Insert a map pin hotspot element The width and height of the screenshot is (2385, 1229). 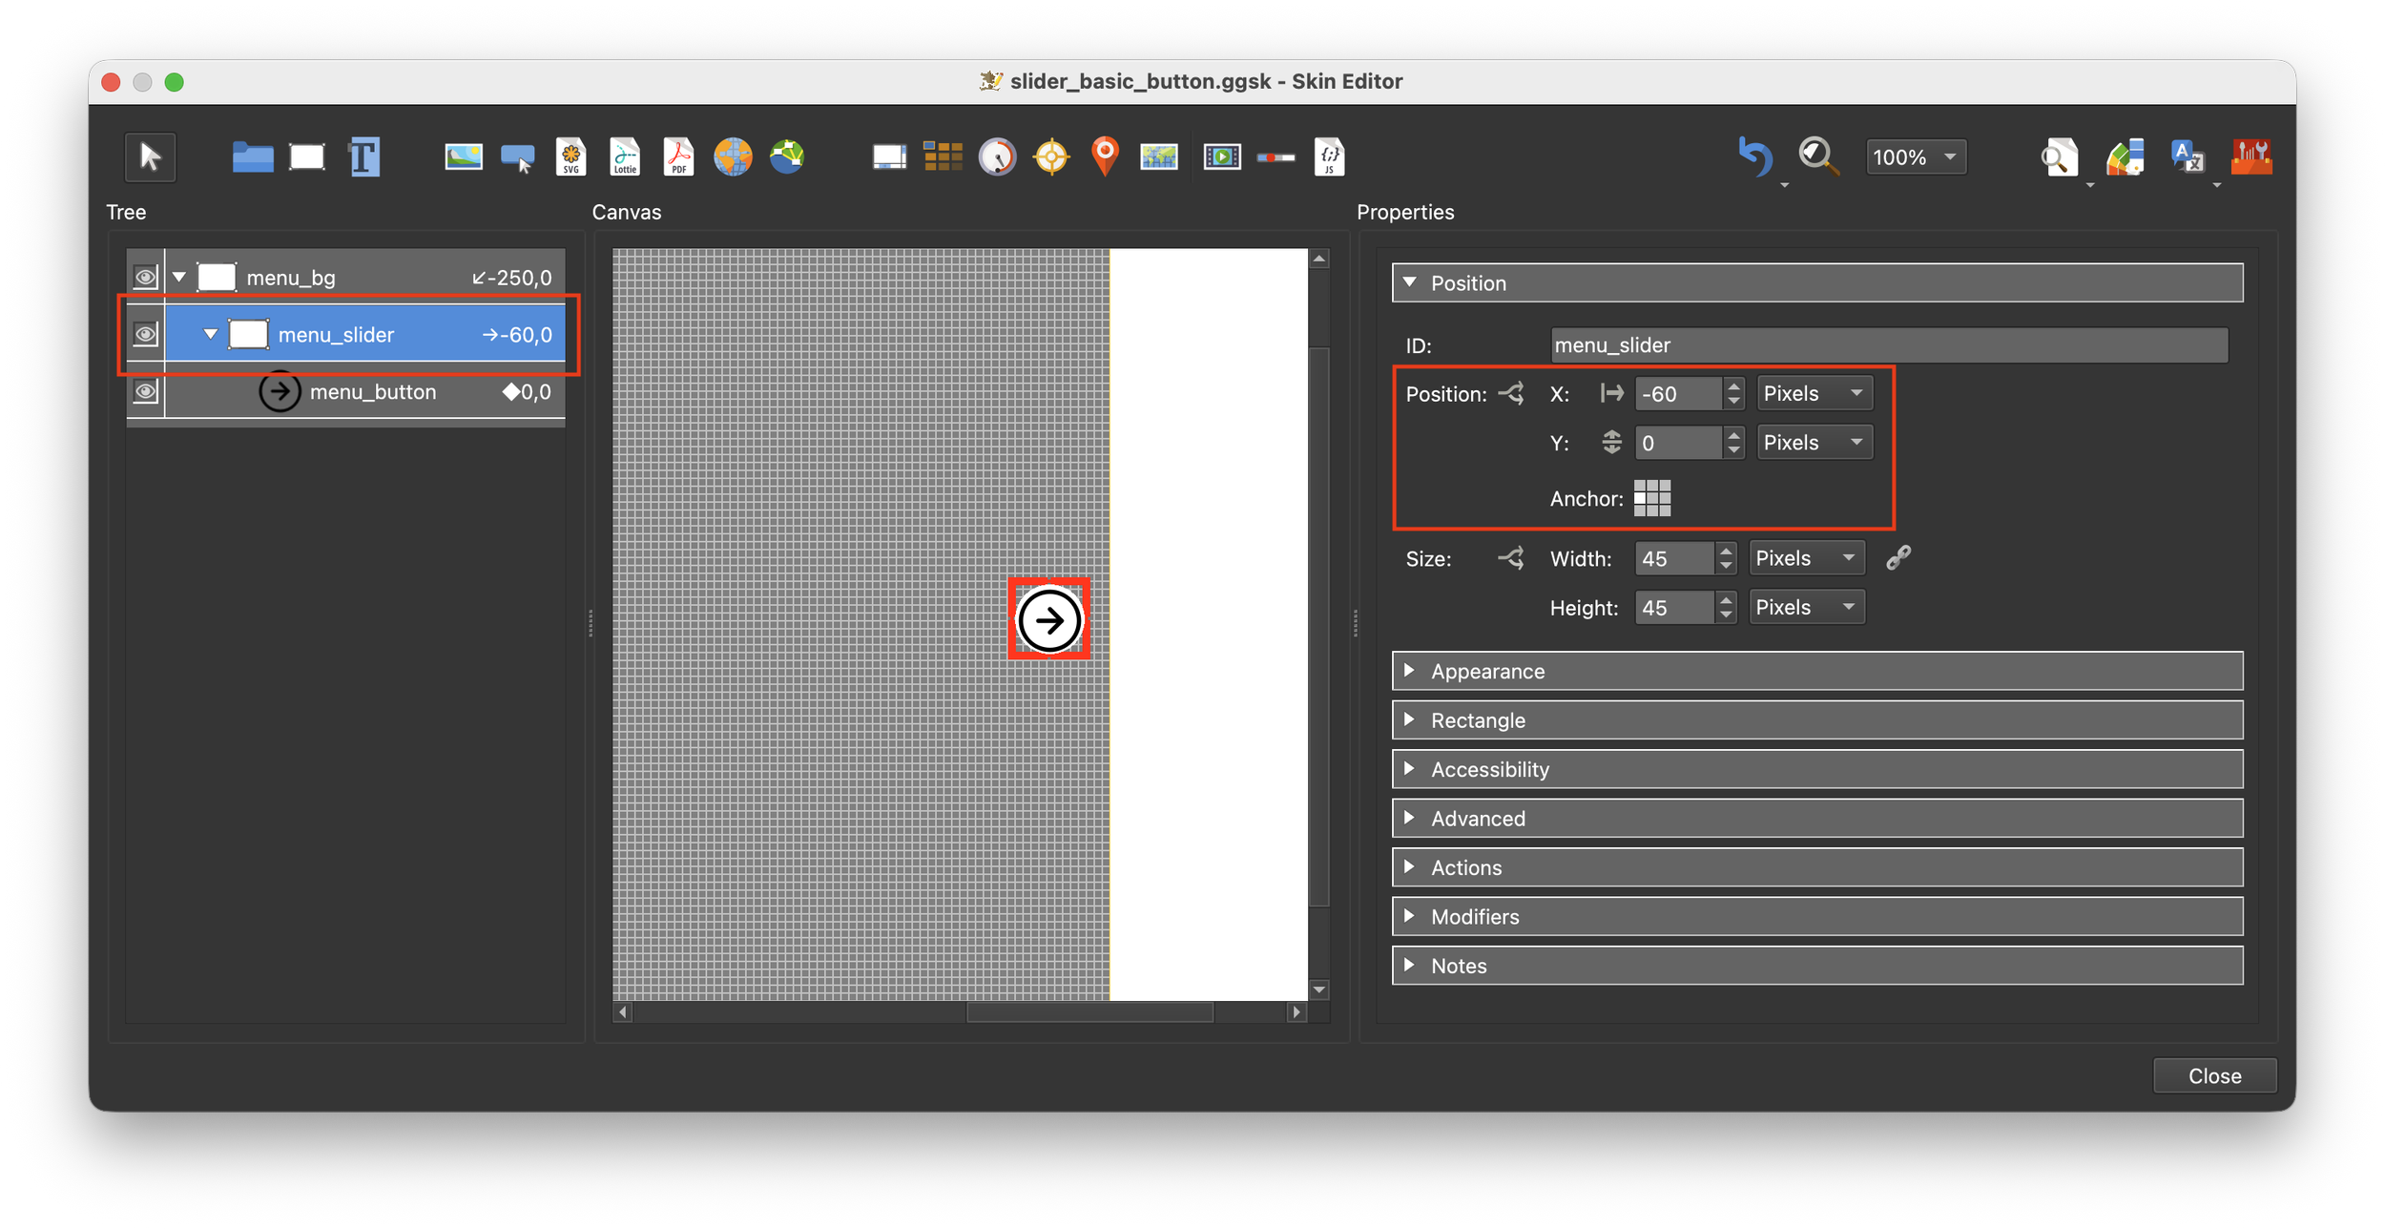pyautogui.click(x=1105, y=156)
